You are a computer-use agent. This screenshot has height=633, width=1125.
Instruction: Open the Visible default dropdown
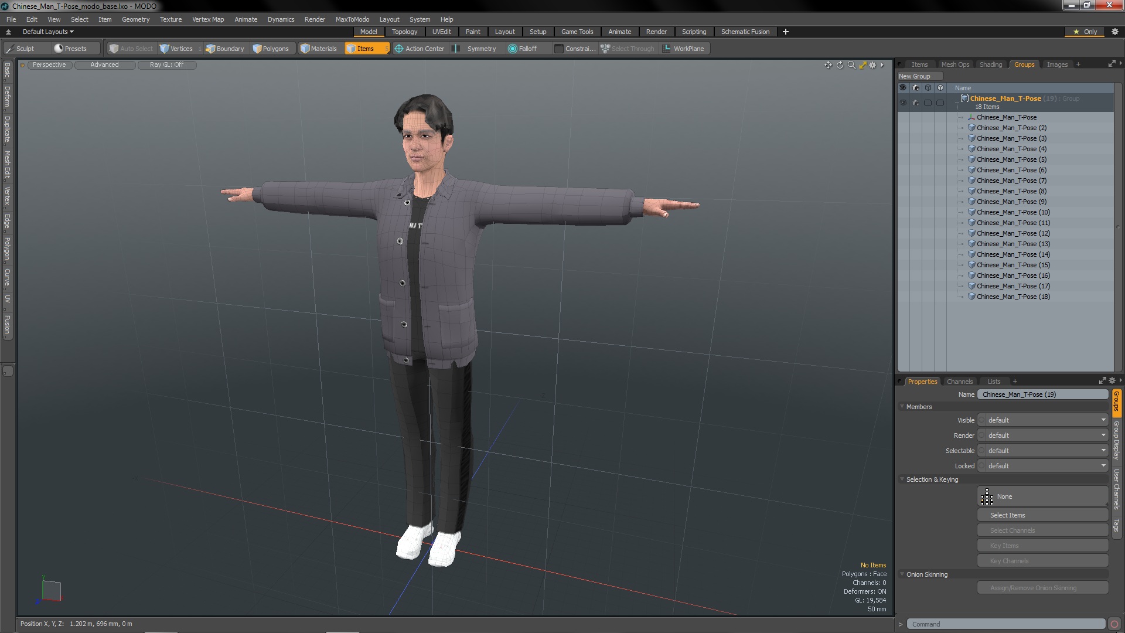pyautogui.click(x=1043, y=420)
